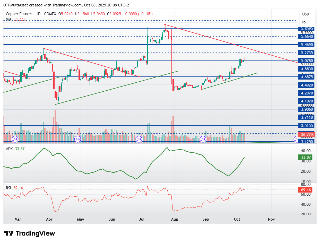Click the lb unit label
320x243 pixels.
click(x=304, y=22)
